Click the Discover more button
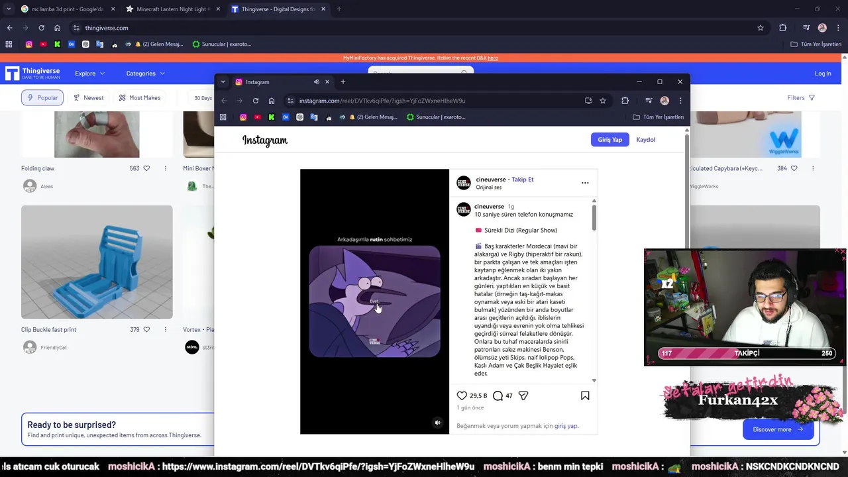Image resolution: width=848 pixels, height=477 pixels. point(778,429)
